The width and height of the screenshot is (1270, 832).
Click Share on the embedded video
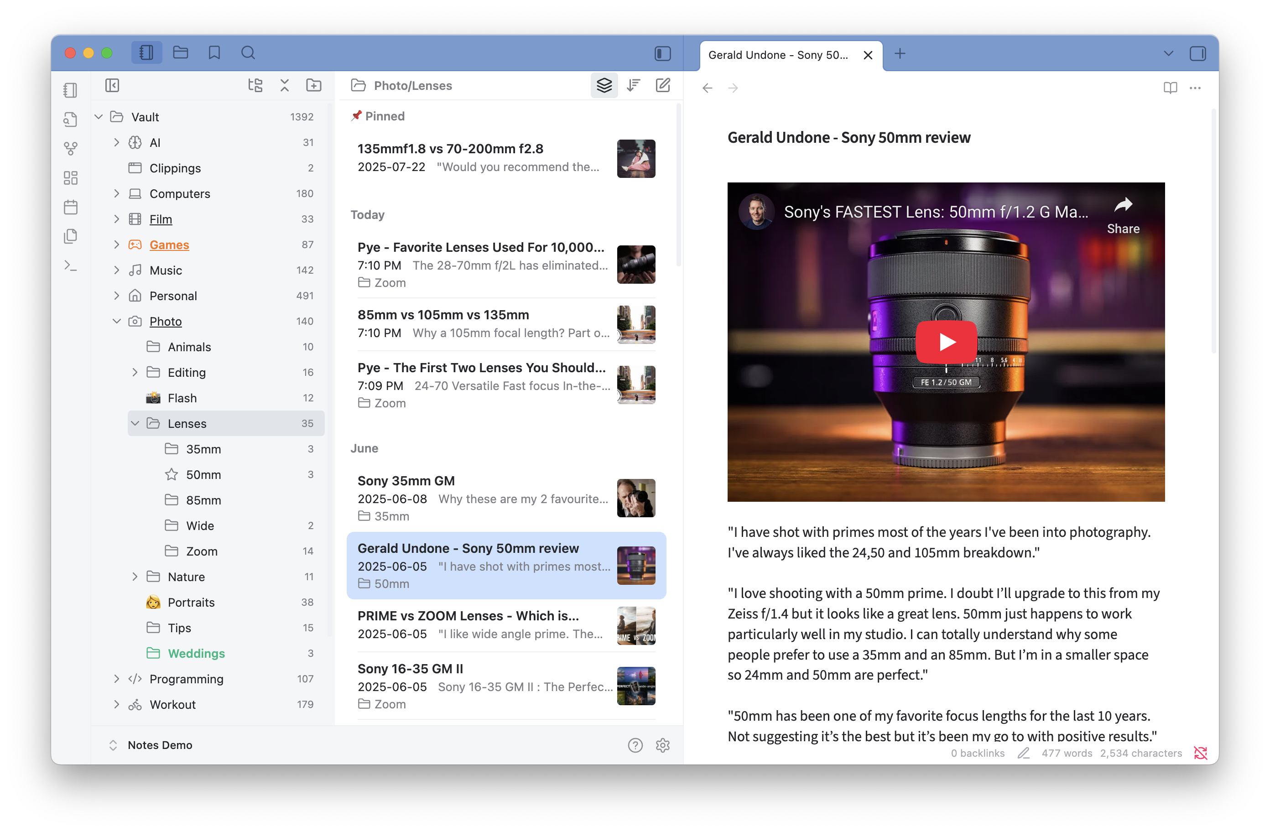pyautogui.click(x=1123, y=216)
